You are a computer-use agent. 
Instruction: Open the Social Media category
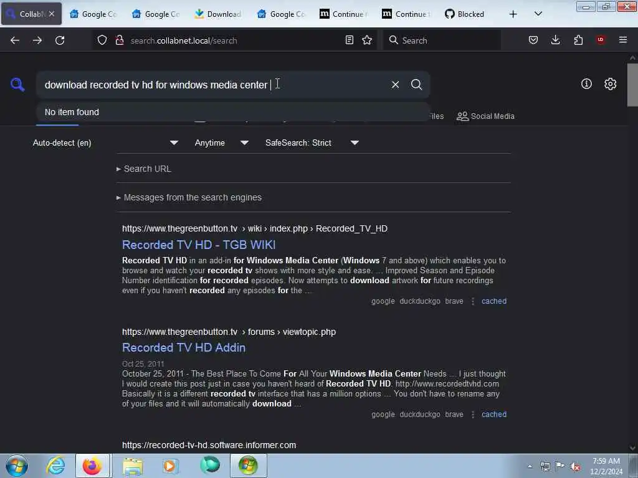point(486,116)
